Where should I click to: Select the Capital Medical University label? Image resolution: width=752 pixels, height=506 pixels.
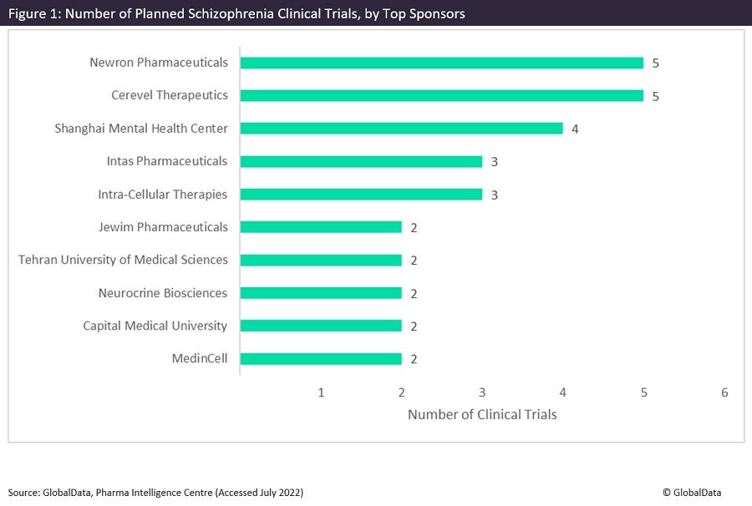point(155,326)
